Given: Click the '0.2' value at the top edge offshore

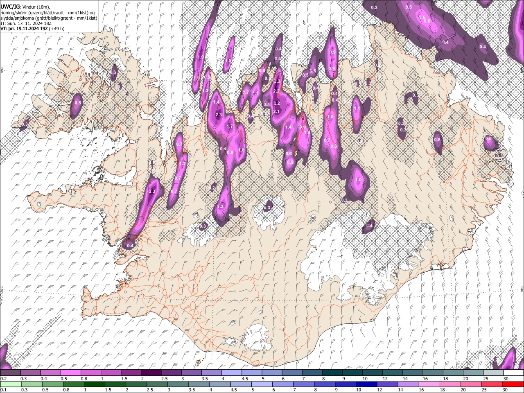Looking at the screenshot, I should point(374,8).
